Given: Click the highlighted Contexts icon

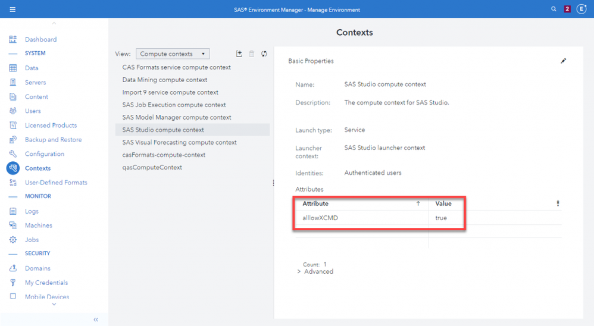Looking at the screenshot, I should [x=13, y=168].
